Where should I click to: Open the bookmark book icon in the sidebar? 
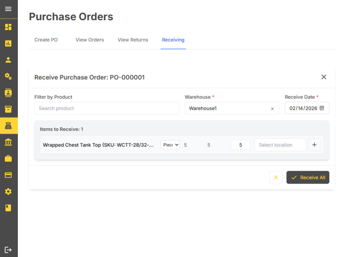(x=8, y=208)
